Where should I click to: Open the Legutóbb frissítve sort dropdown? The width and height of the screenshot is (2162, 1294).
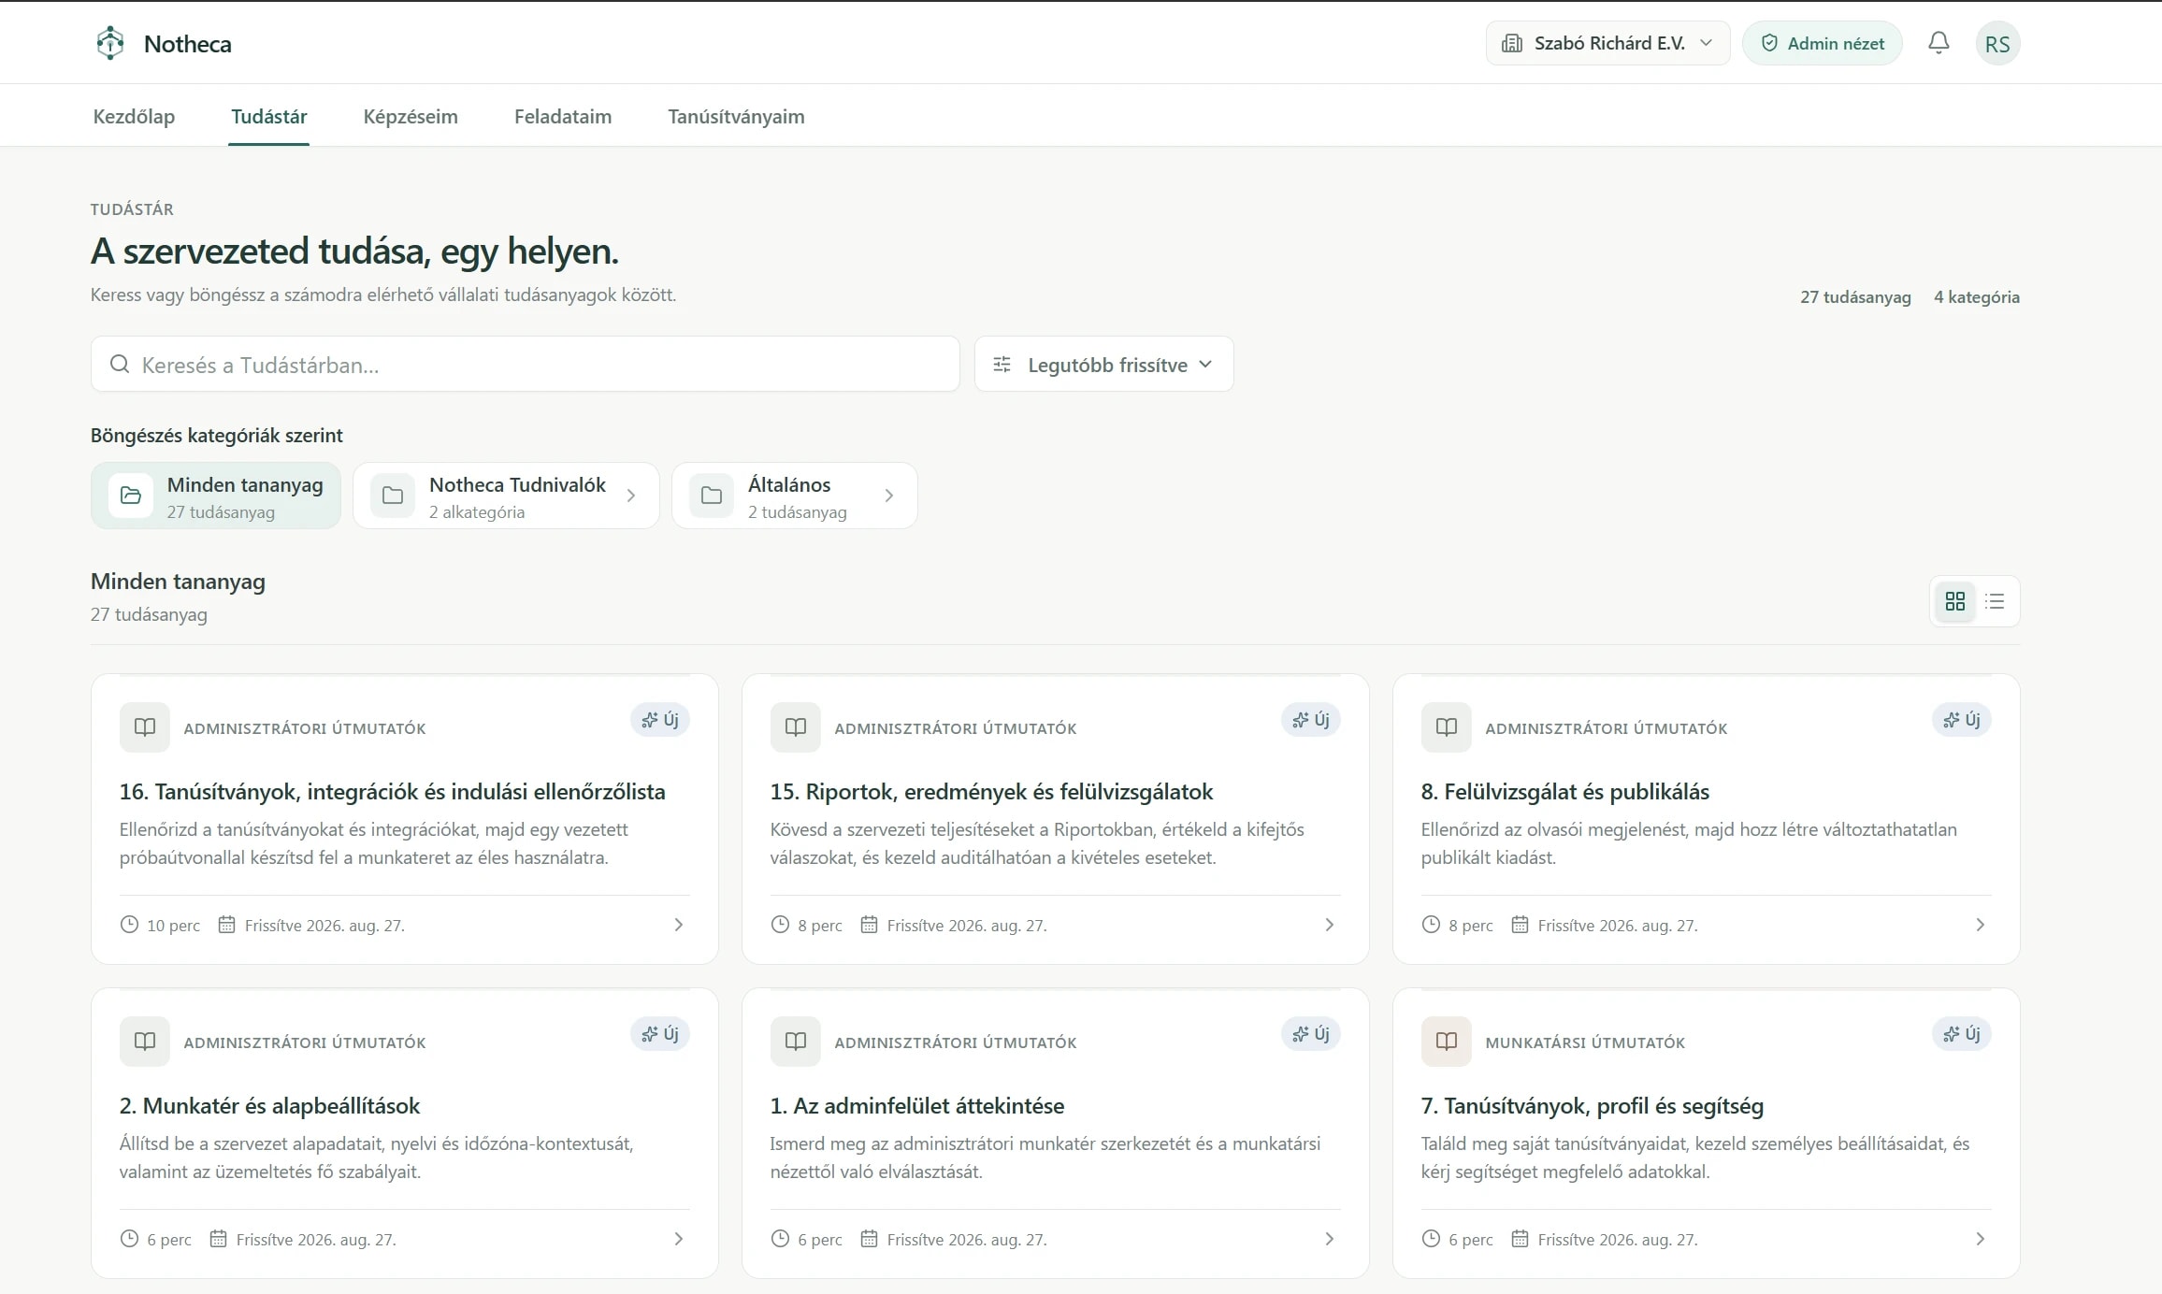point(1104,365)
